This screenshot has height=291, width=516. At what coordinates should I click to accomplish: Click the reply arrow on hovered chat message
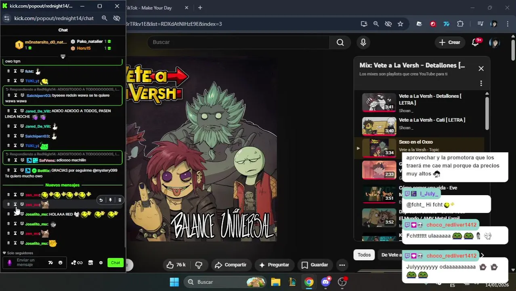pyautogui.click(x=101, y=200)
